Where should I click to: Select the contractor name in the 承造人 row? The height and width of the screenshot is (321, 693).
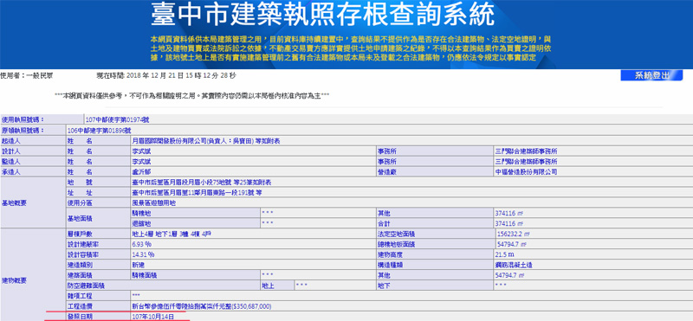pyautogui.click(x=141, y=172)
